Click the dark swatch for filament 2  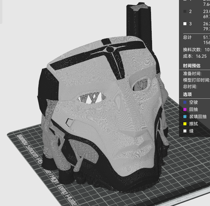coord(185,12)
